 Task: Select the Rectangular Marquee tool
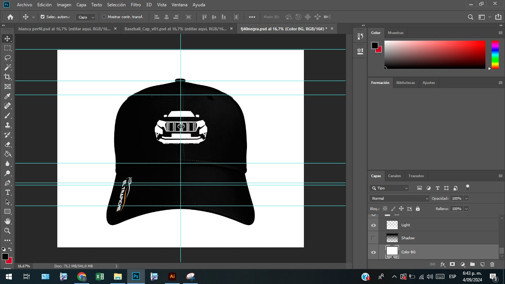pyautogui.click(x=7, y=48)
